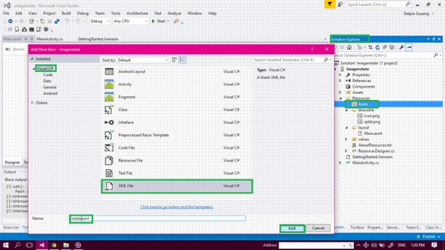Image resolution: width=445 pixels, height=250 pixels.
Task: Select the Fragment template icon
Action: [109, 97]
